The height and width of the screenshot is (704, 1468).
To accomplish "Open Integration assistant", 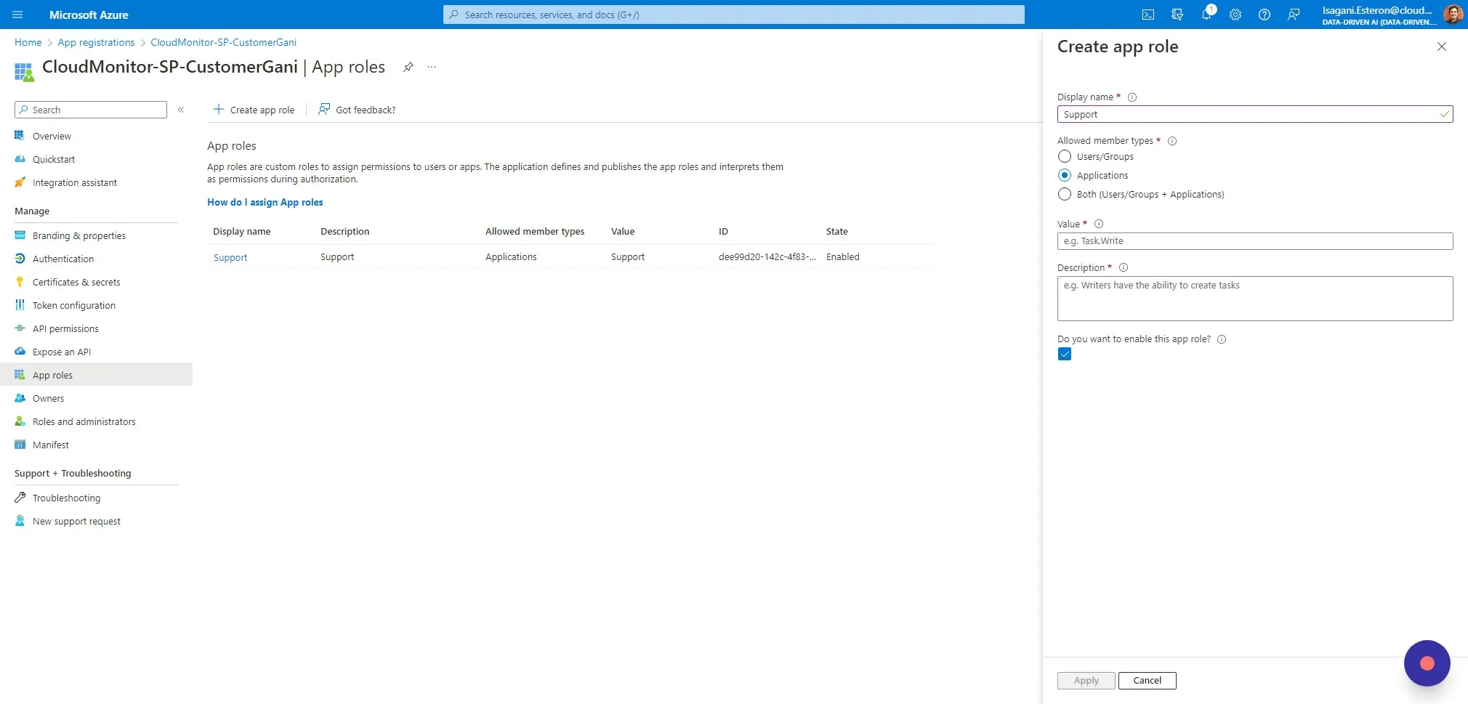I will point(74,182).
